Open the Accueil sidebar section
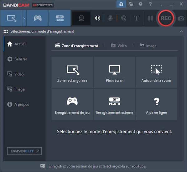 [24, 44]
